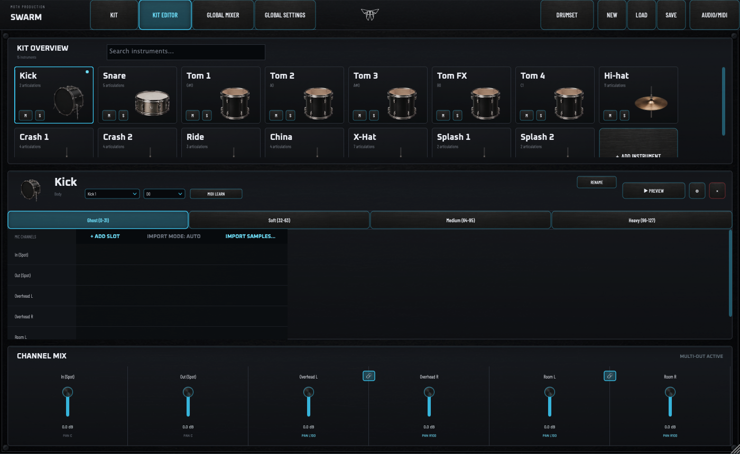Image resolution: width=740 pixels, height=454 pixels.
Task: Select the China instrument card
Action: pyautogui.click(x=304, y=143)
